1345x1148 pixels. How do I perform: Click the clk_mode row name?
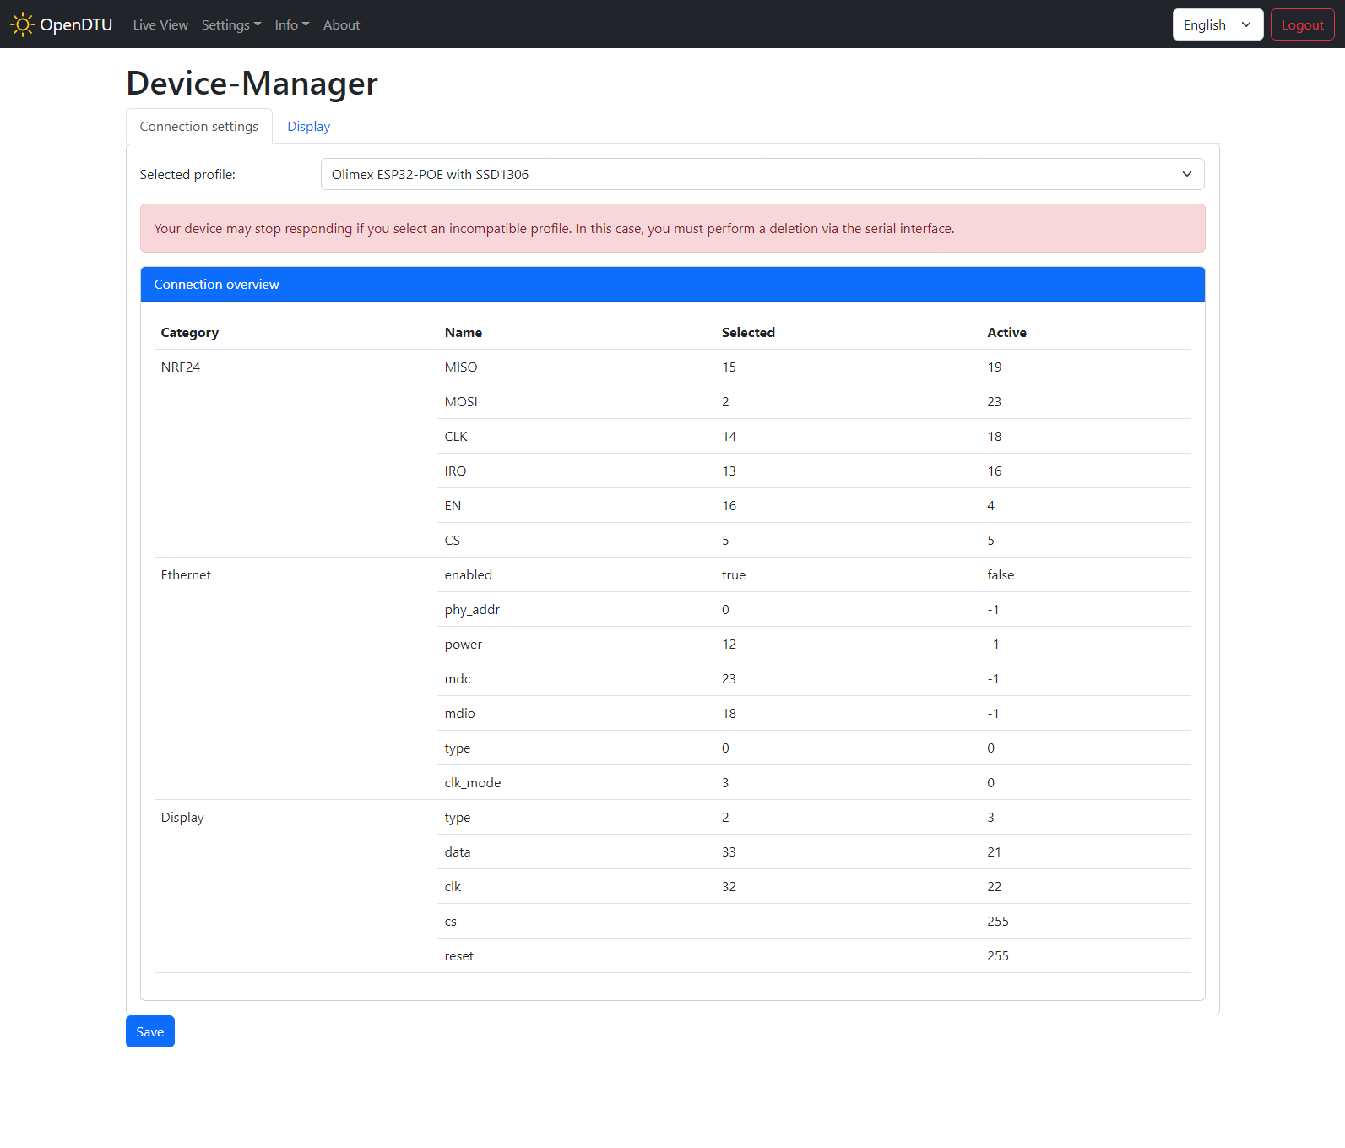click(x=472, y=783)
